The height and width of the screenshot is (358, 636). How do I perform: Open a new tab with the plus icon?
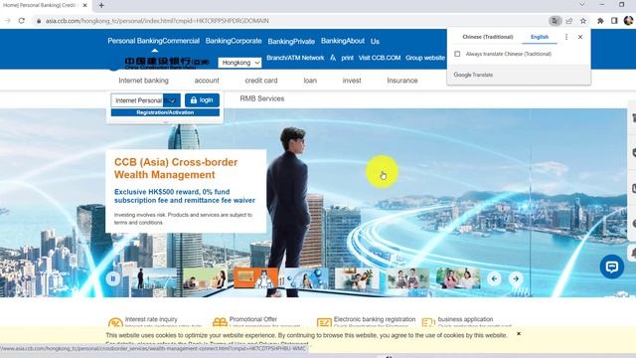click(101, 5)
